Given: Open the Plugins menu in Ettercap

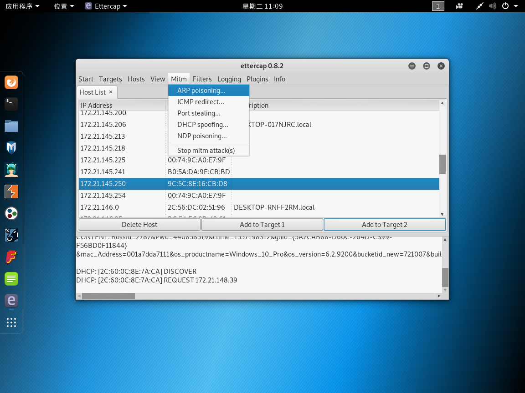Looking at the screenshot, I should tap(257, 79).
